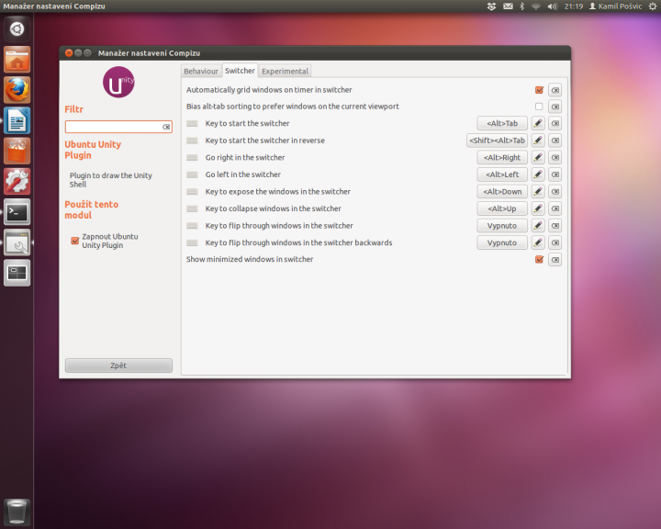Open the Workspace Switcher launcher icon
The height and width of the screenshot is (529, 661).
coord(17,273)
